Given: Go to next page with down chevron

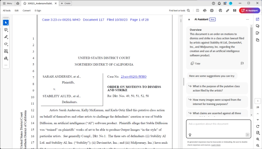Looking at the screenshot, I should (x=258, y=120).
